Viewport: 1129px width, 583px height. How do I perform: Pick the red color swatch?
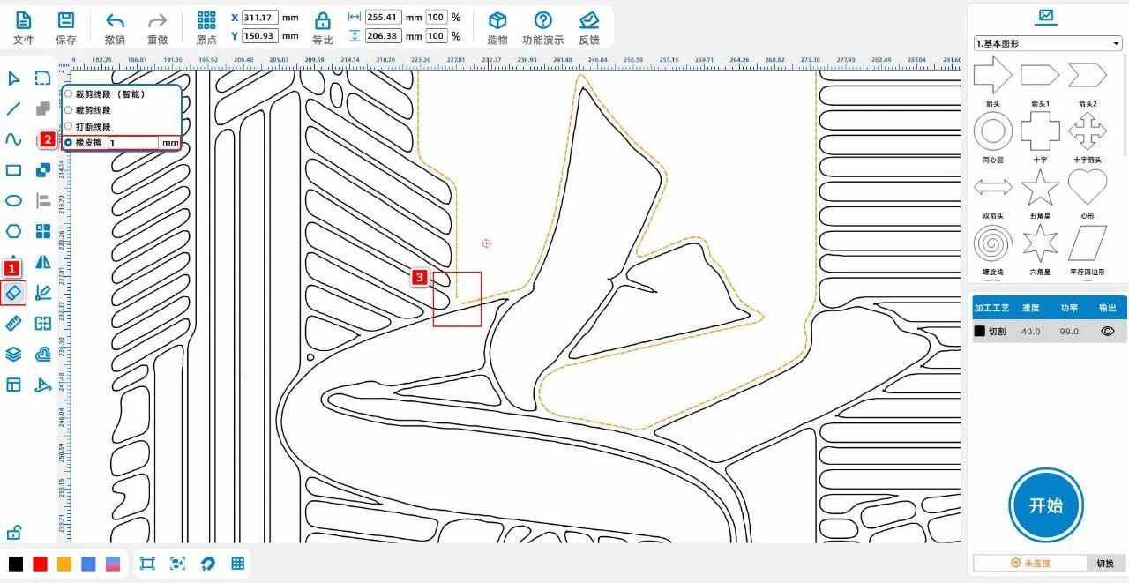(40, 564)
